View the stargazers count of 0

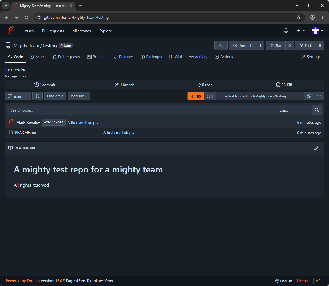click(x=290, y=45)
